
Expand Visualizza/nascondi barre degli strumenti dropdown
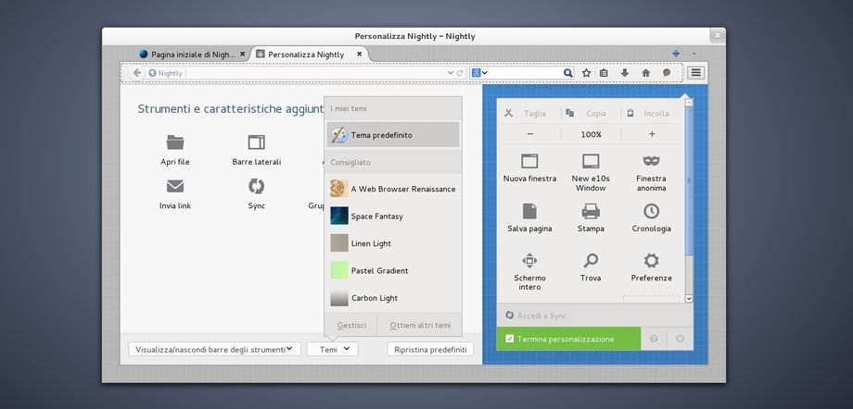(215, 349)
